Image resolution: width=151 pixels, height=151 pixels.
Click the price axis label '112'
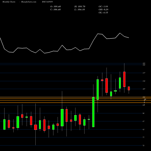pyautogui.click(x=144, y=81)
